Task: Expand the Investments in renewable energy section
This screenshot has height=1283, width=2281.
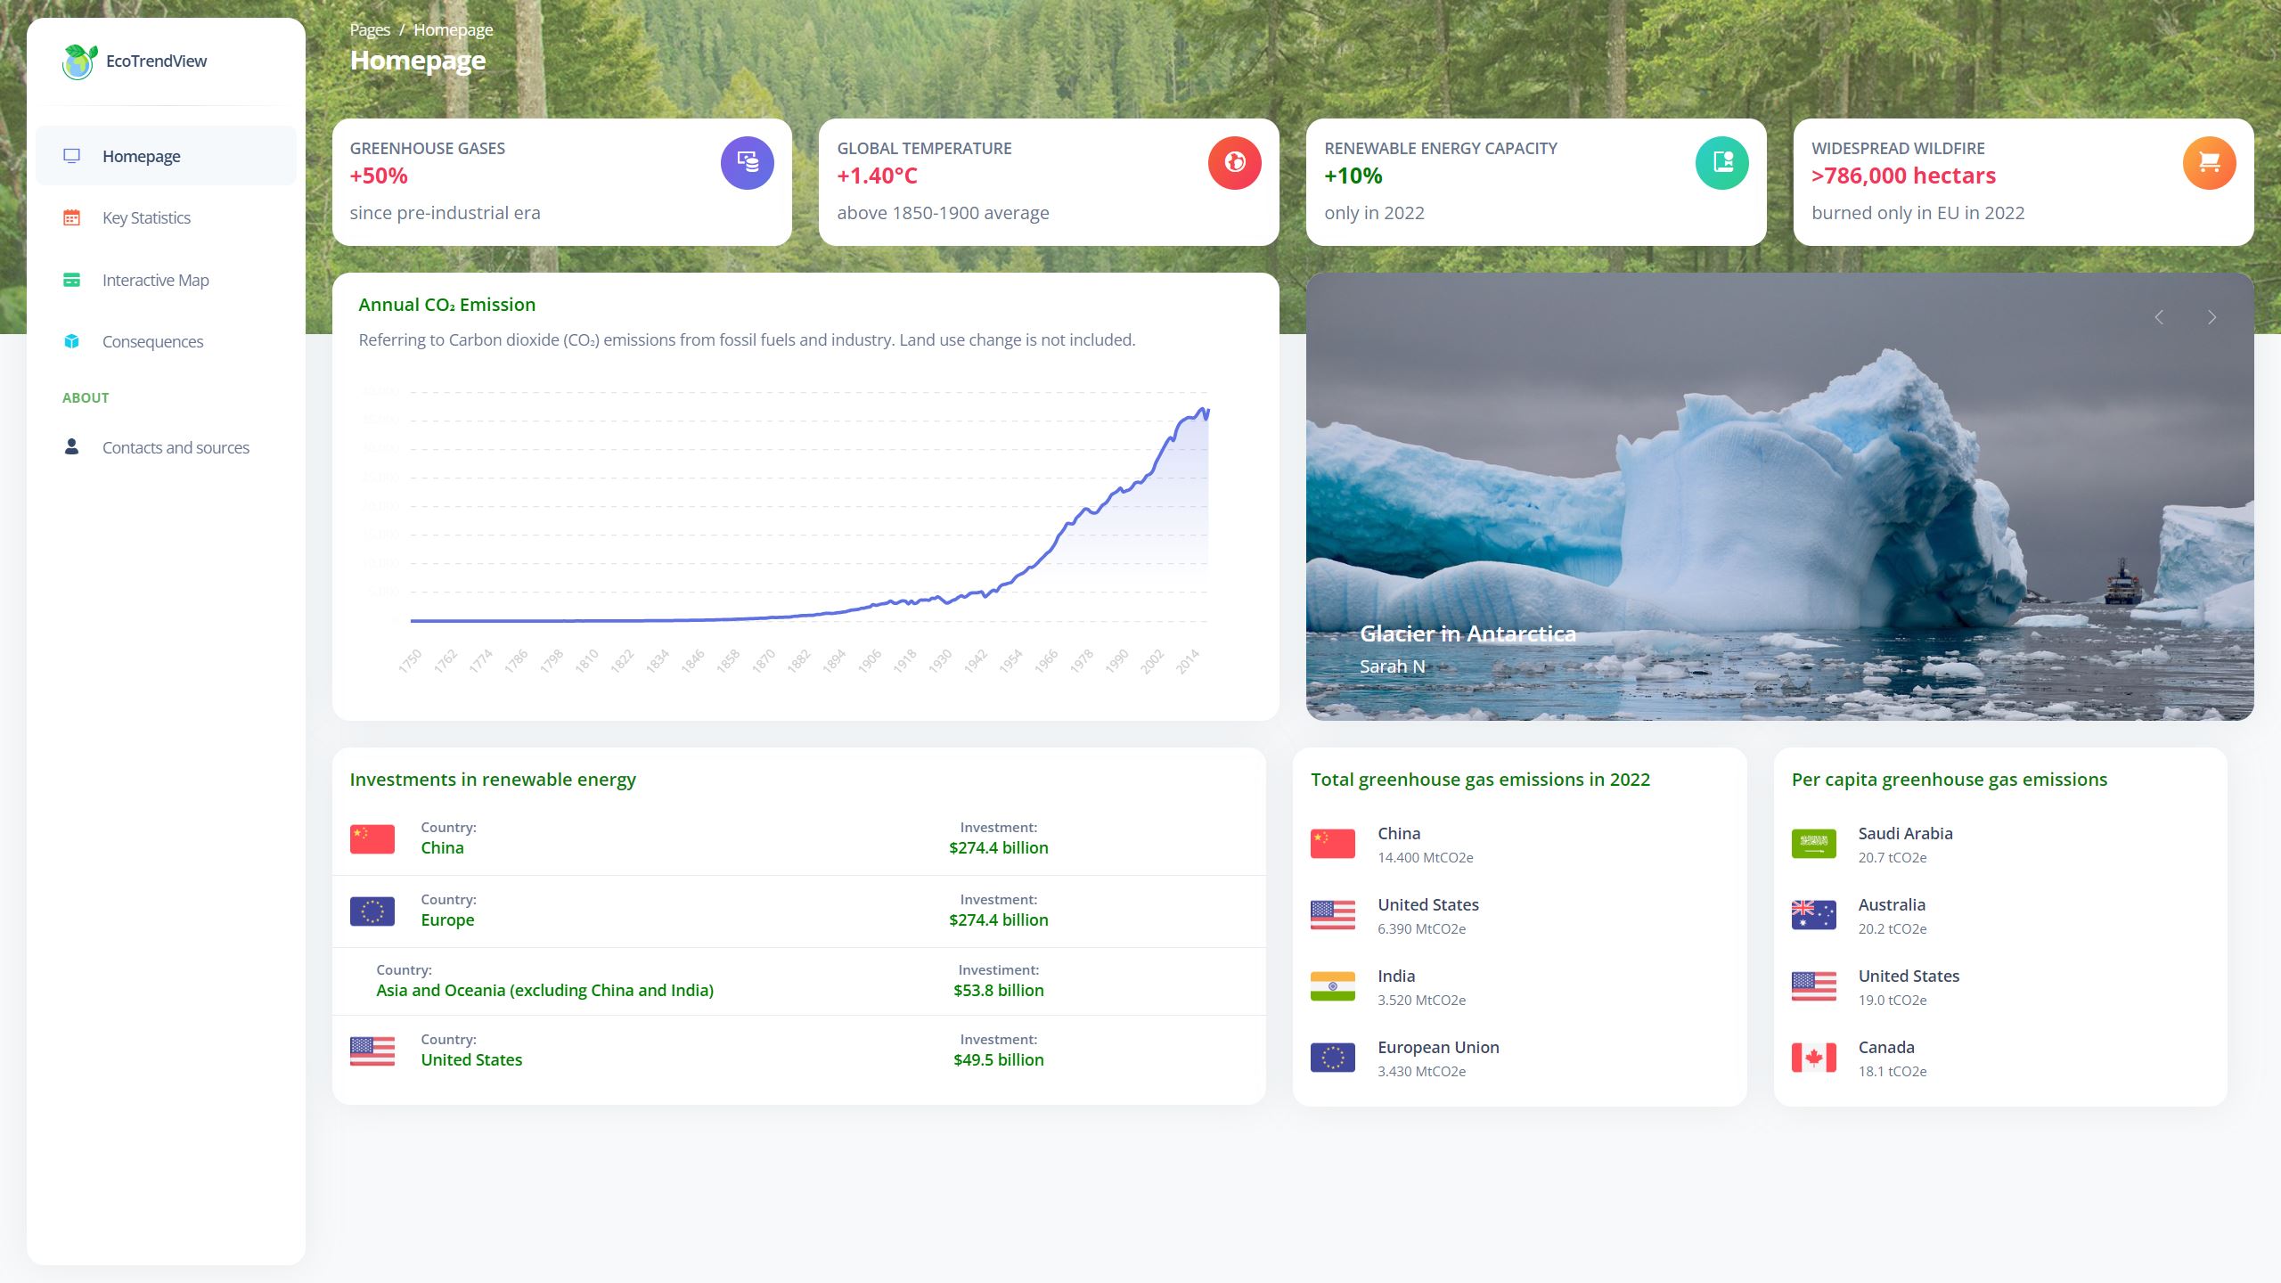Action: click(x=492, y=779)
